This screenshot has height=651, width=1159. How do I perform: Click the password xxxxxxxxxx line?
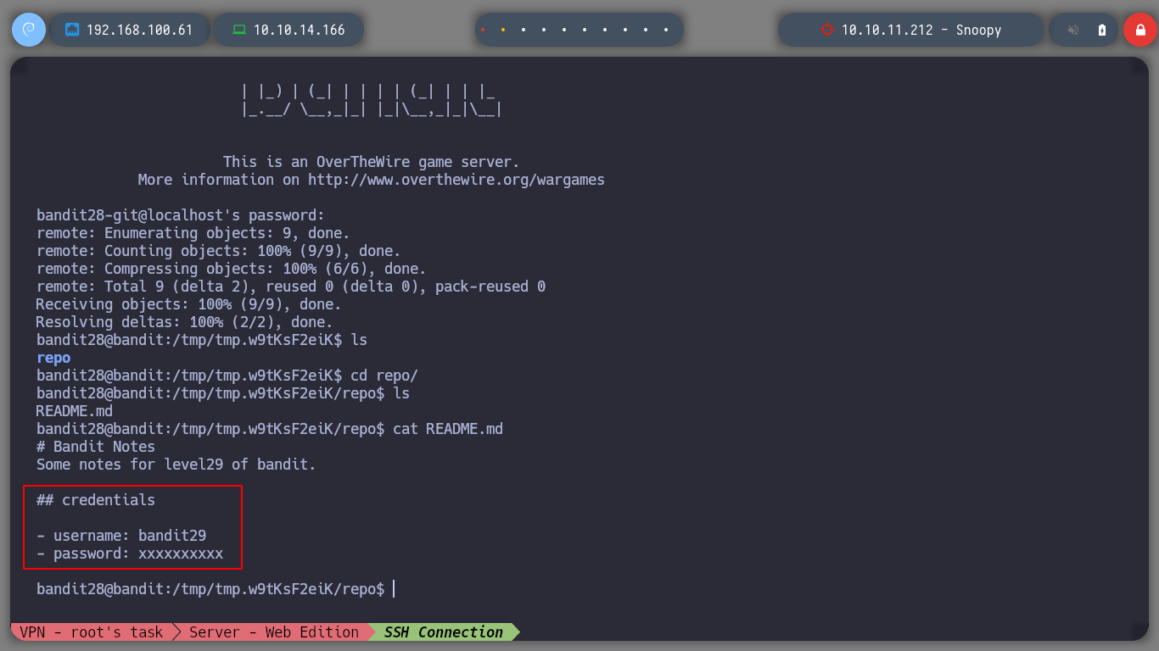coord(130,554)
